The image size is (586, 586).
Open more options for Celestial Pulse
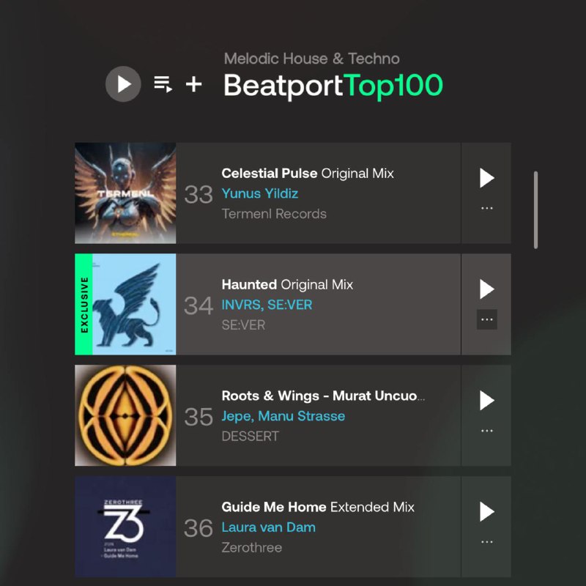486,208
